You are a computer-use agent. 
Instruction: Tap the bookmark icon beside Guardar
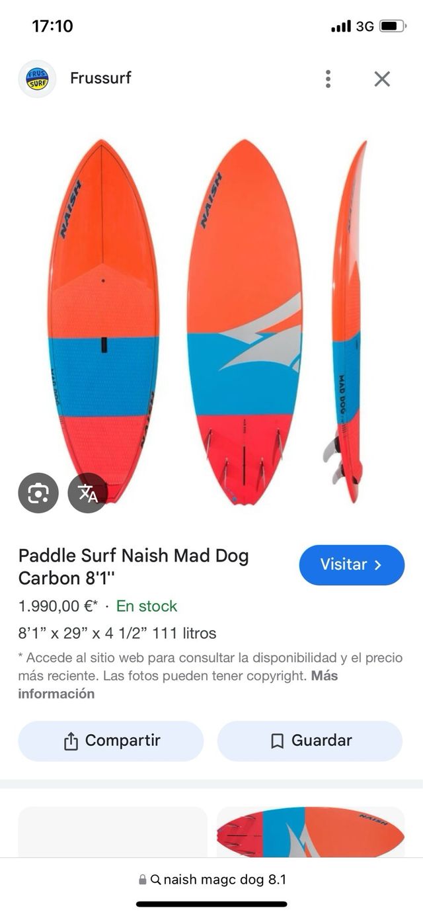(x=278, y=741)
